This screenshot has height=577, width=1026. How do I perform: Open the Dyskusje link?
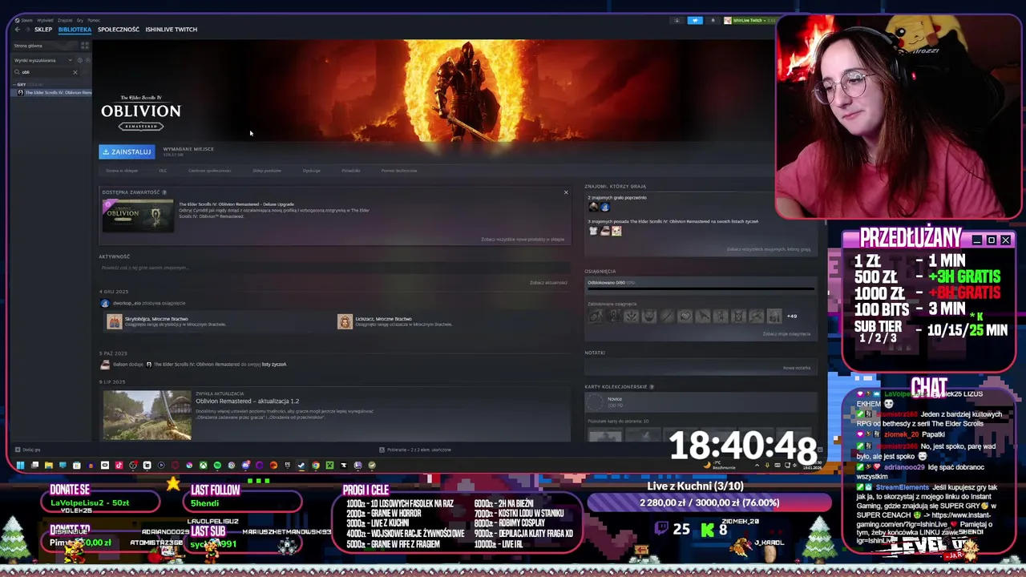312,171
